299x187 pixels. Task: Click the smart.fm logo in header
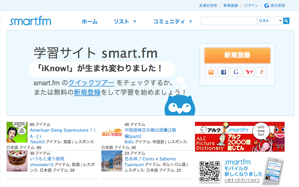30,21
